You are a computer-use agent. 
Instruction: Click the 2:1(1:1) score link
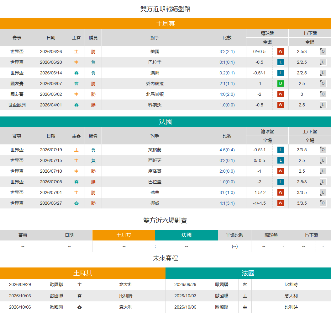pos(227,84)
